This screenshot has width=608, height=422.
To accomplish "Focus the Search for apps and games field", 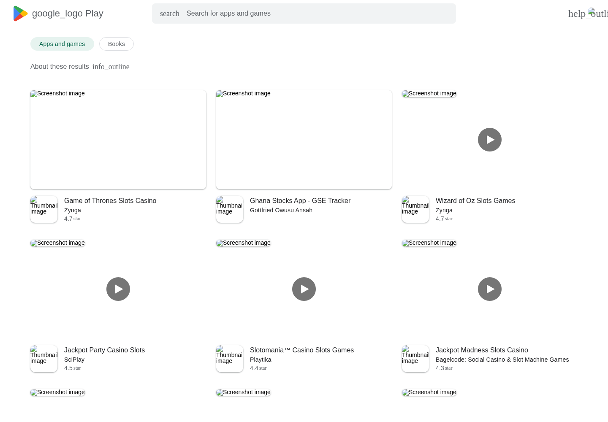I will tap(304, 14).
